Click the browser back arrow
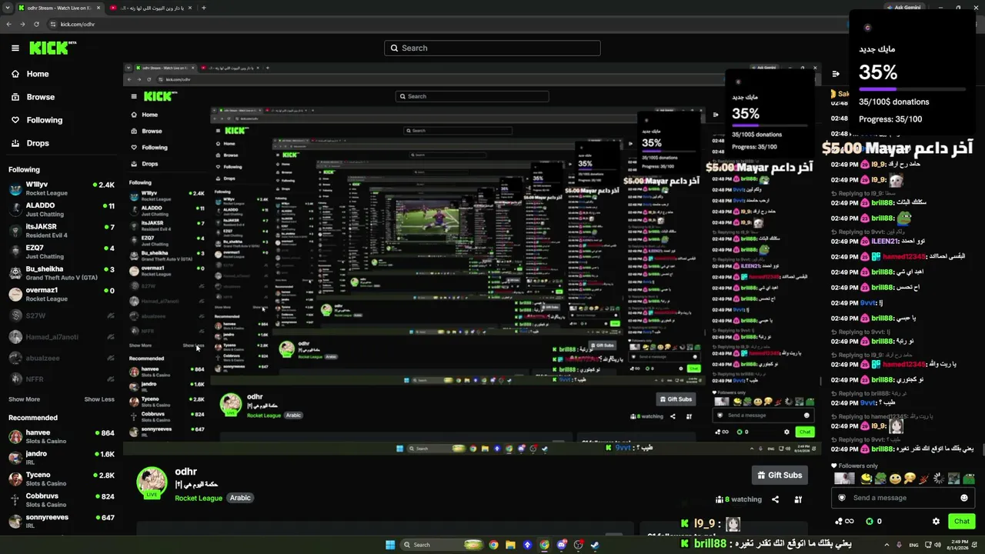This screenshot has width=985, height=554. coord(9,24)
